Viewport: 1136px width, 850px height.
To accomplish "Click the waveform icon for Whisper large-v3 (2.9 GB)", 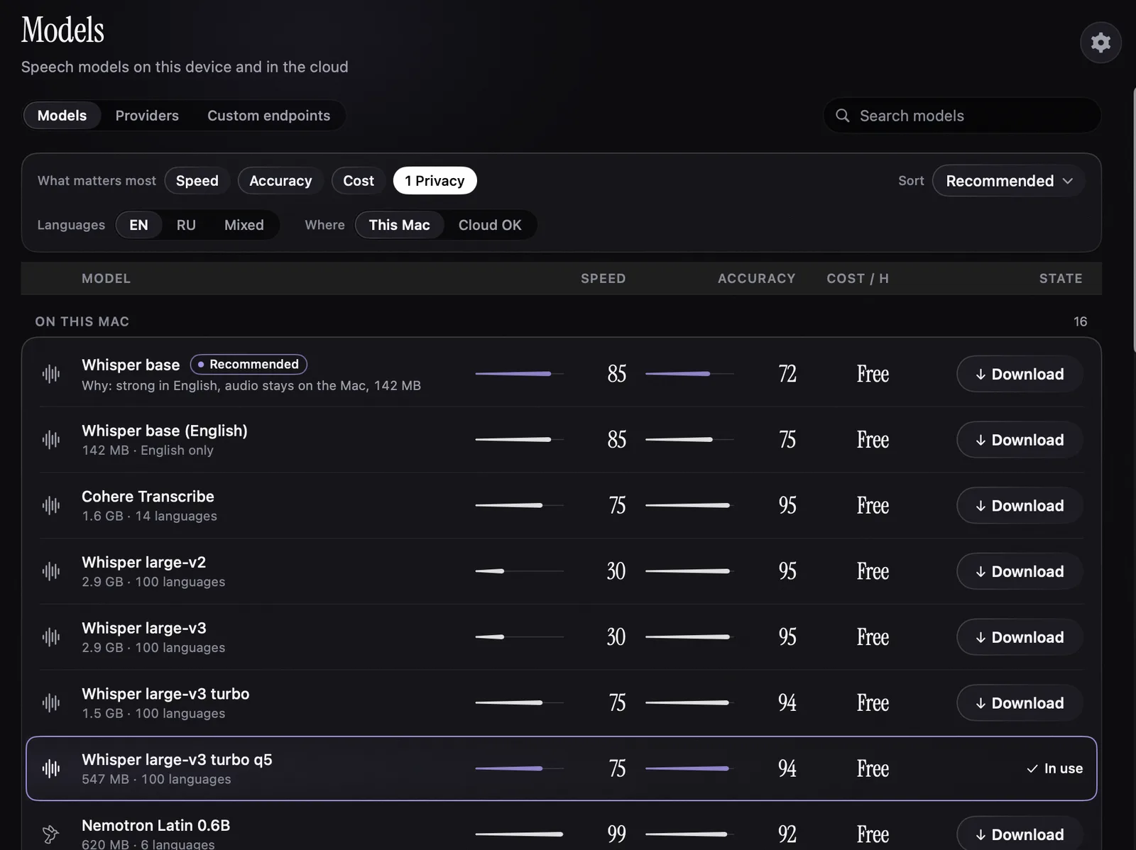I will [51, 637].
